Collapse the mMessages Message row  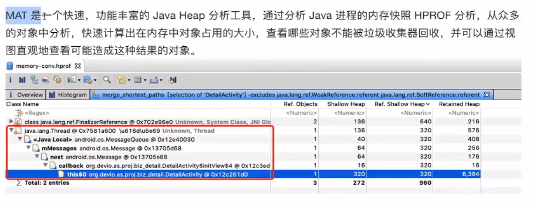coord(29,148)
